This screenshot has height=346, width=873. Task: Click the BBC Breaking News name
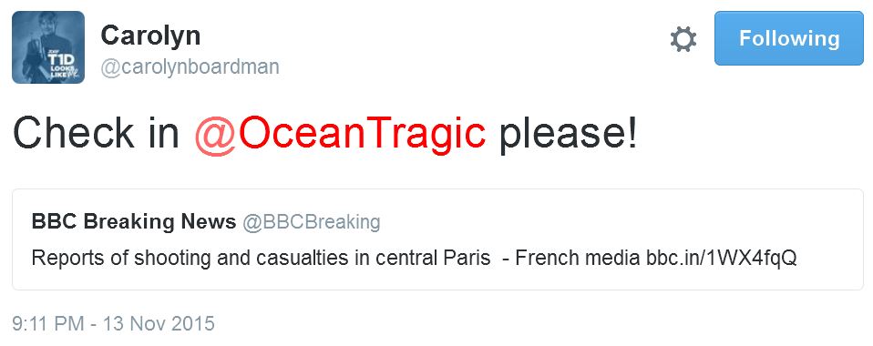point(134,221)
